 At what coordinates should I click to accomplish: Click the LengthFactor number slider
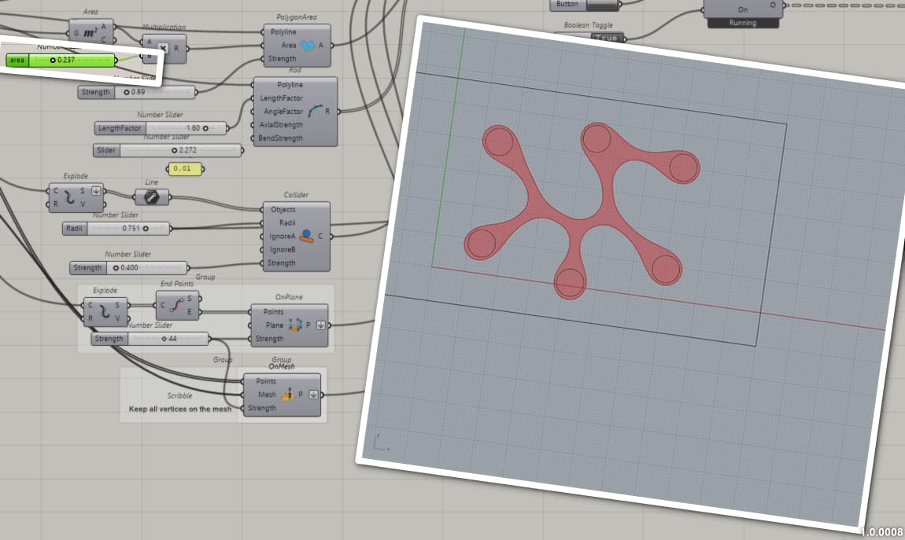pos(161,128)
